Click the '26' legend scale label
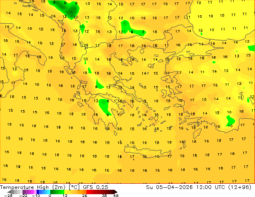Viewport: 255px width, 197px height. pos(84,195)
